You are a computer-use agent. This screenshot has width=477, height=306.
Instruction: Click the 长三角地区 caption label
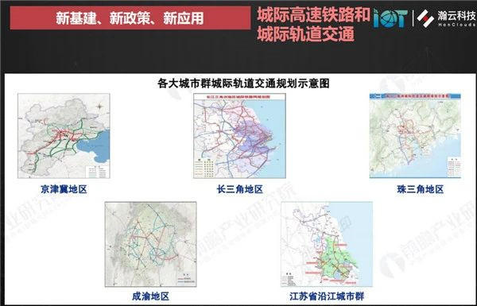pos(240,189)
